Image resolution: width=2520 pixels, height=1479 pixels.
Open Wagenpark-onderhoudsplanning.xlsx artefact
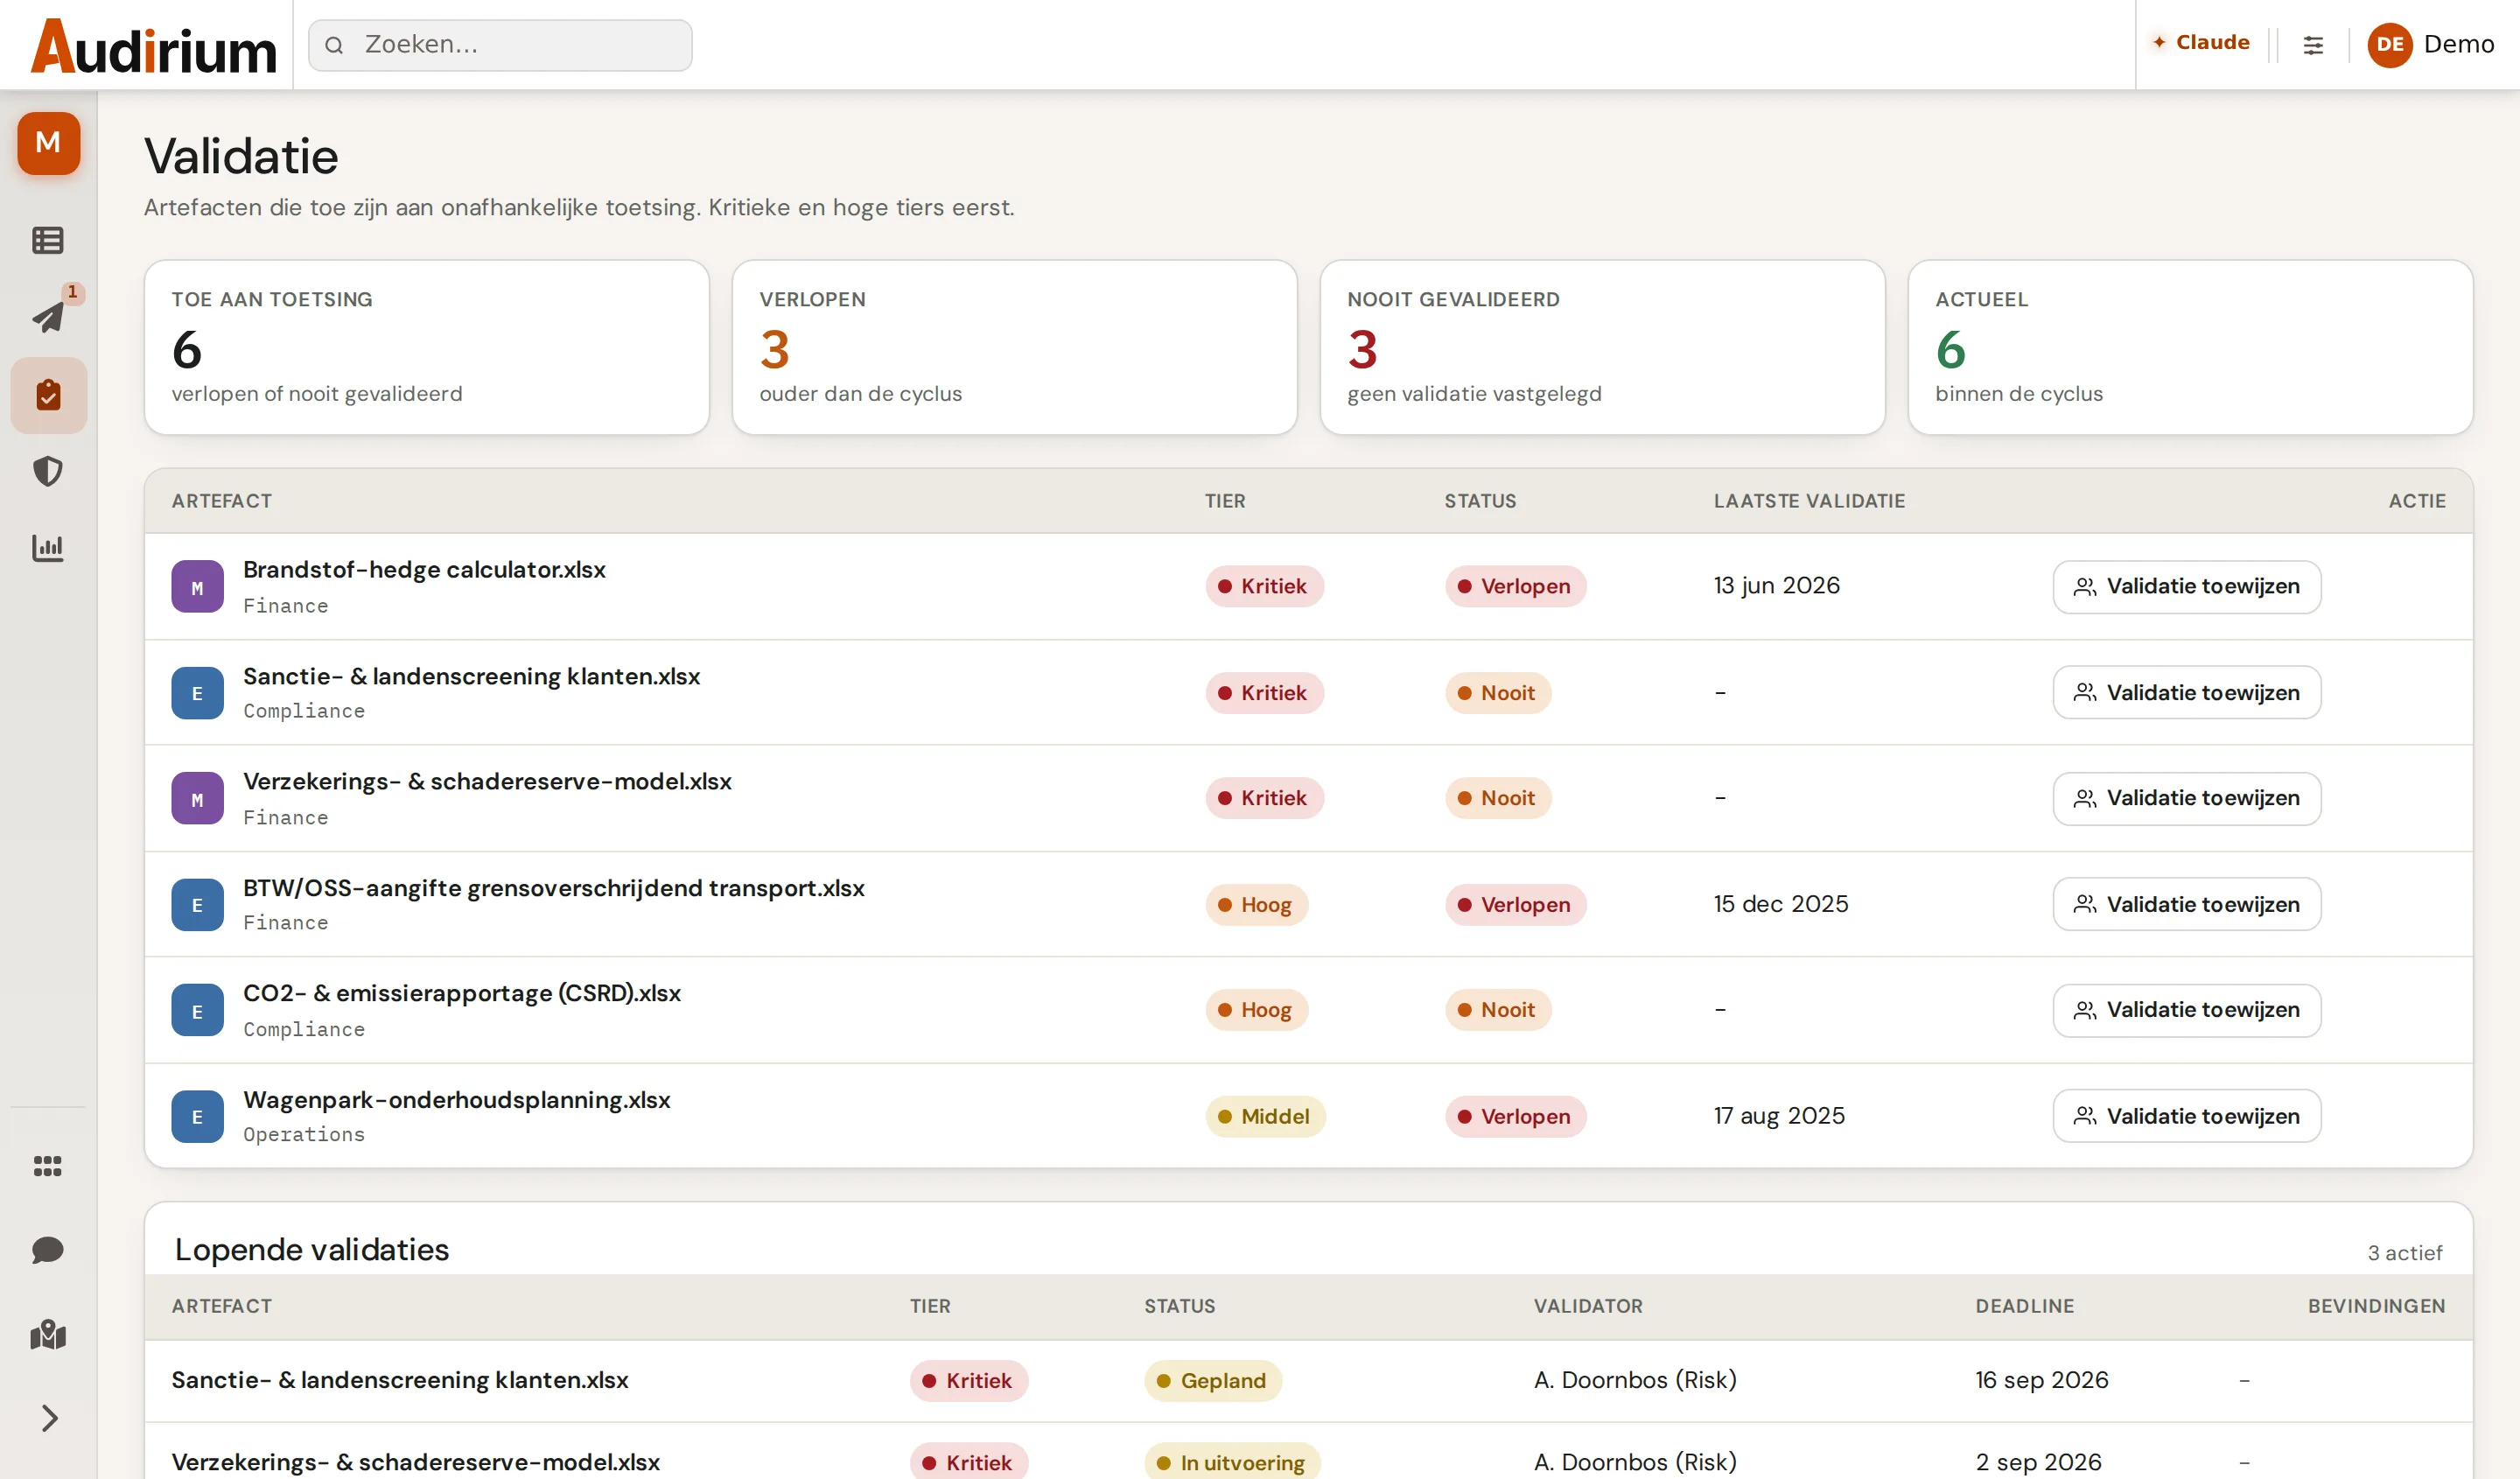456,1100
